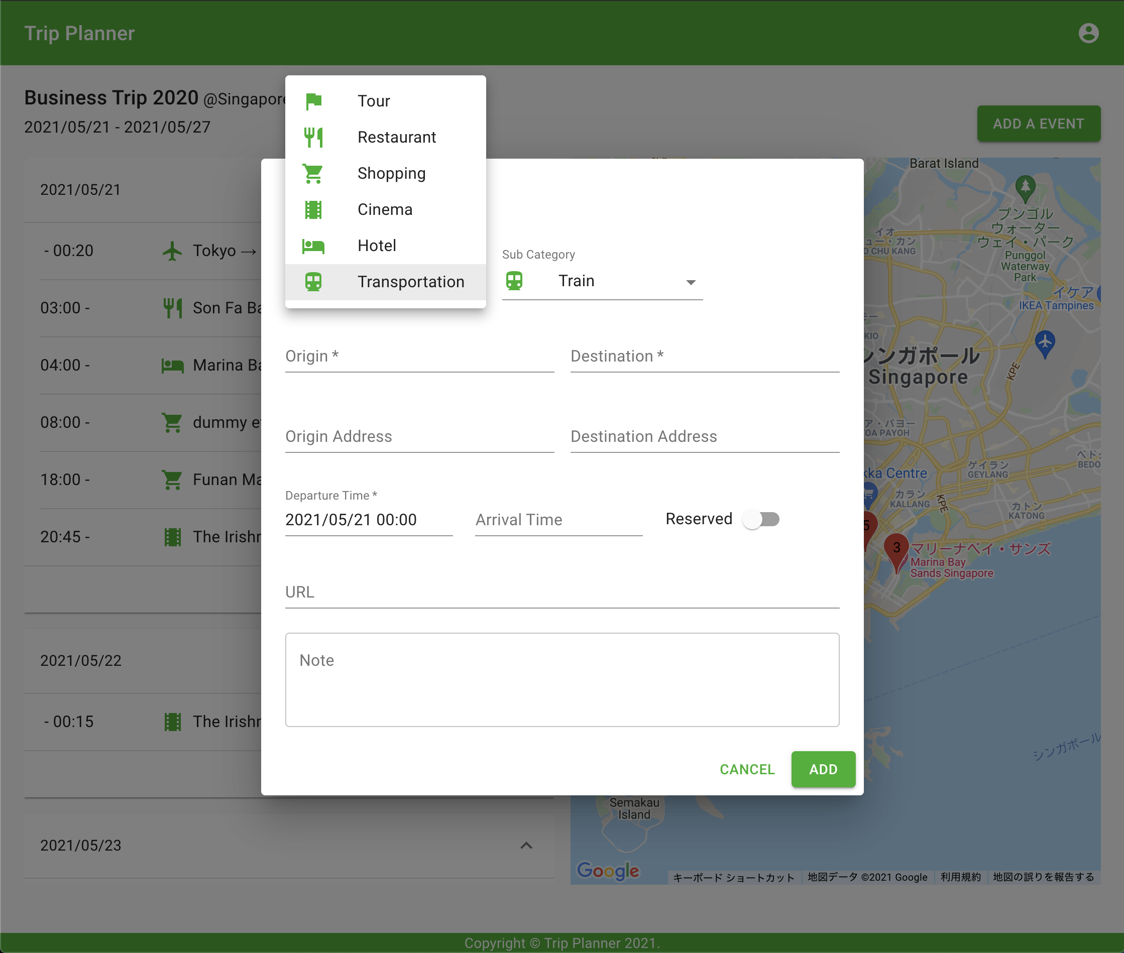Click the restaurant icon beside Son Fa
Viewport: 1124px width, 953px height.
tap(172, 308)
